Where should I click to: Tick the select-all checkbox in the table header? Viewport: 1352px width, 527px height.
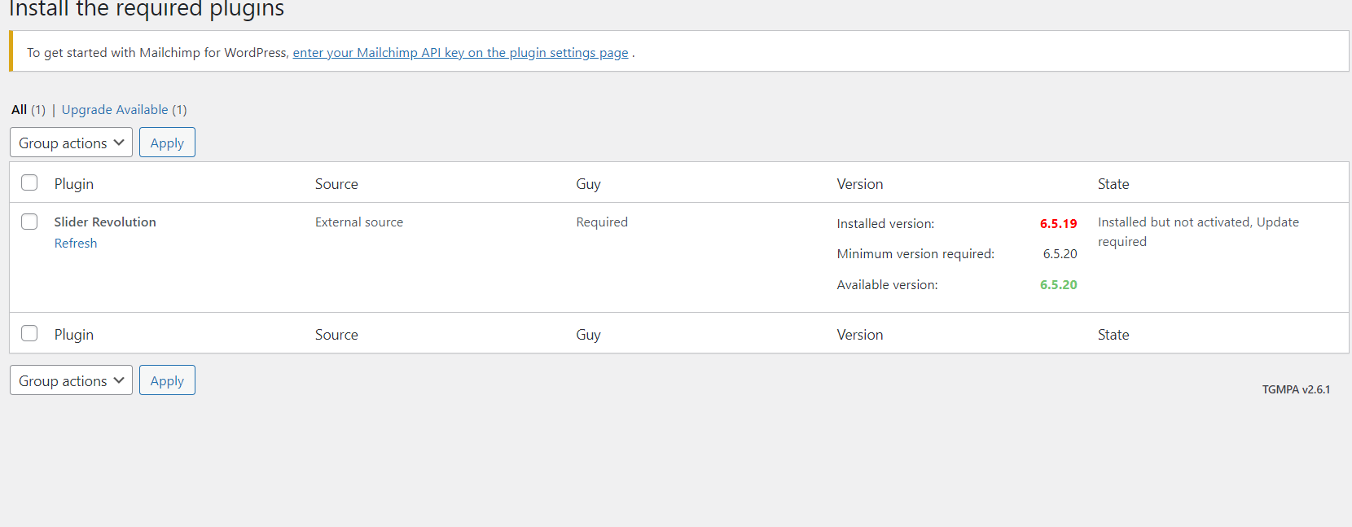coord(29,183)
